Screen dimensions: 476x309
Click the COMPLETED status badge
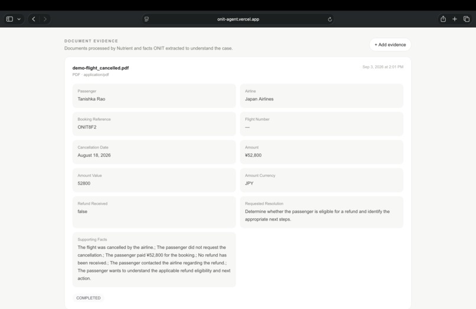tap(89, 298)
